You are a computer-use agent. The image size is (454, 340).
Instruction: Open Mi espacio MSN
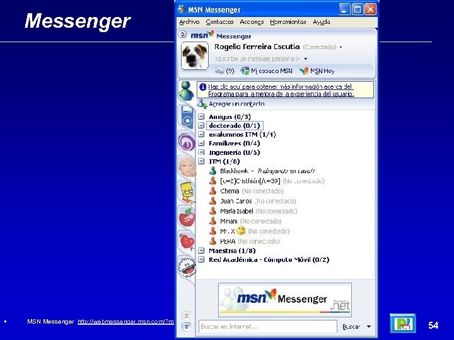(266, 71)
